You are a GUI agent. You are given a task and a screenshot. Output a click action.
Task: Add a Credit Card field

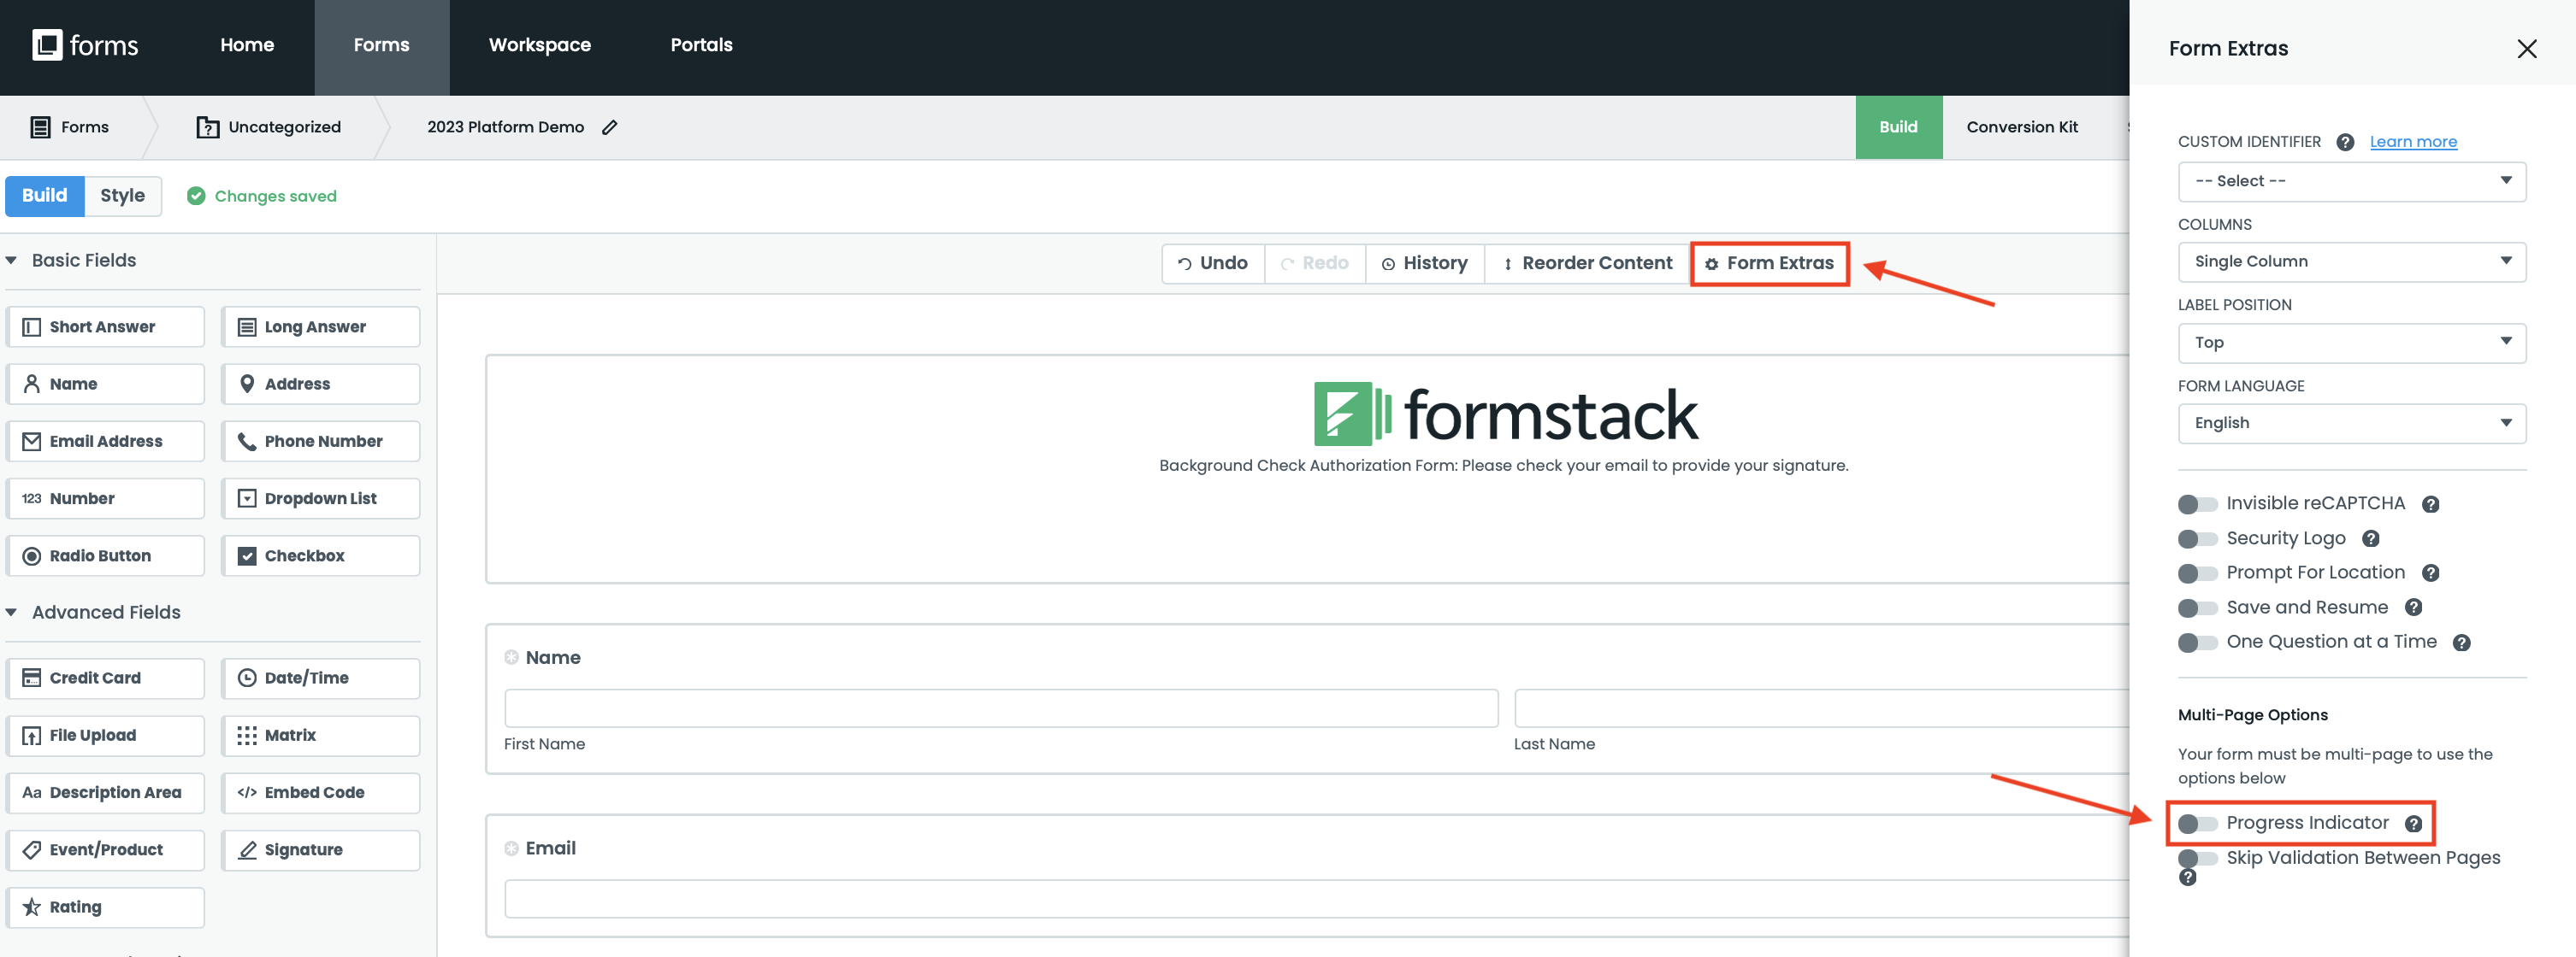pos(104,678)
